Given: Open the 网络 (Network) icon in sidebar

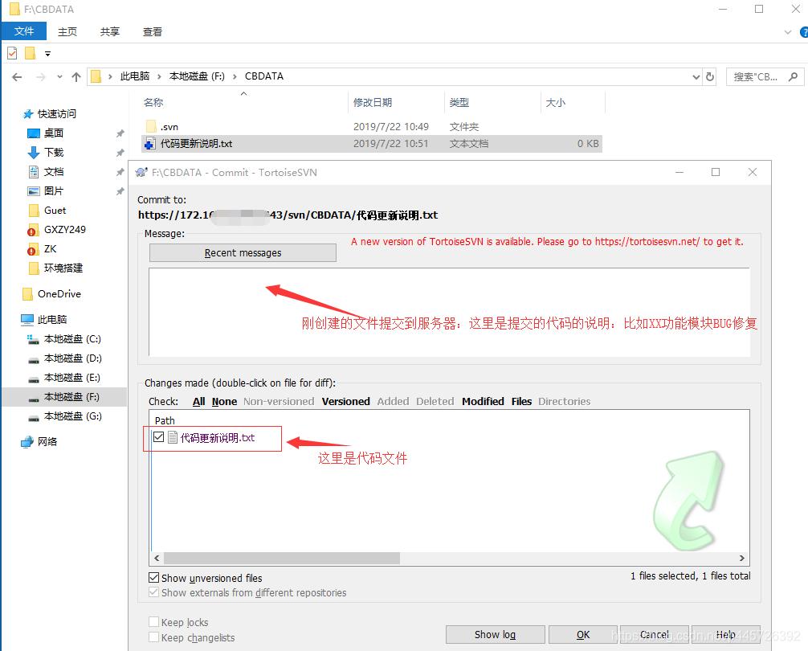Looking at the screenshot, I should (x=27, y=440).
